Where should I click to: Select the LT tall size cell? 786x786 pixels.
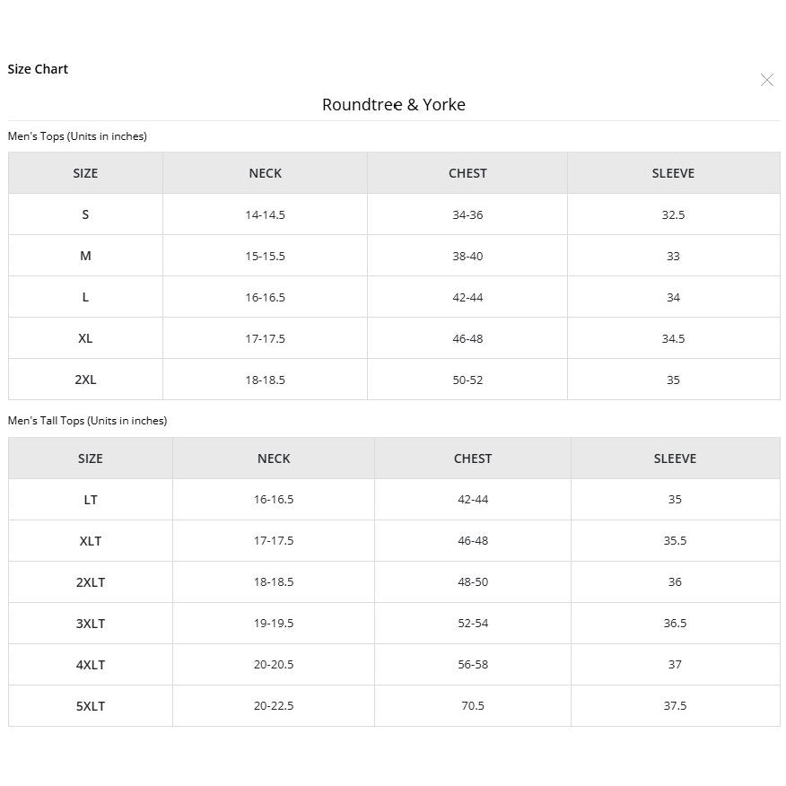91,500
